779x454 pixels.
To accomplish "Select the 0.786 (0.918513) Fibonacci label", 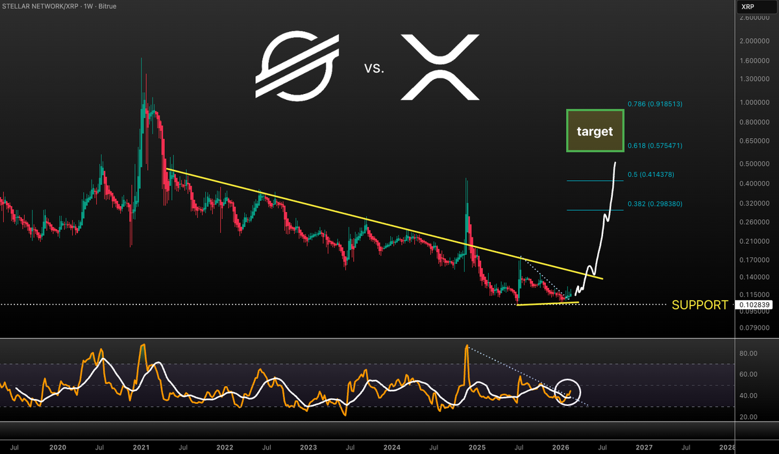I will (x=655, y=104).
